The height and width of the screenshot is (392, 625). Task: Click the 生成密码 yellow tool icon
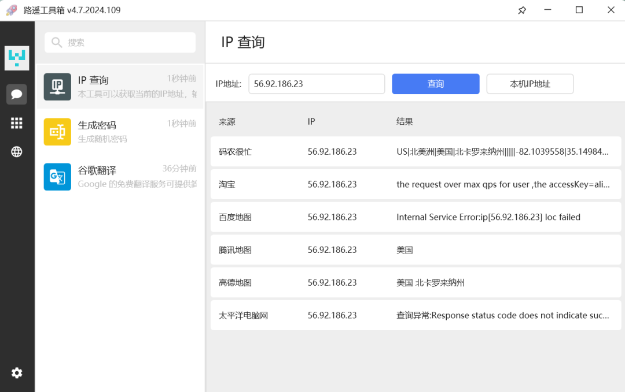pyautogui.click(x=57, y=132)
